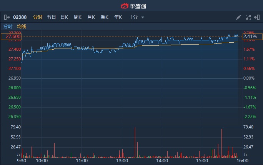Click the left 52.93 volume label
The image size is (263, 165).
click(x=16, y=137)
